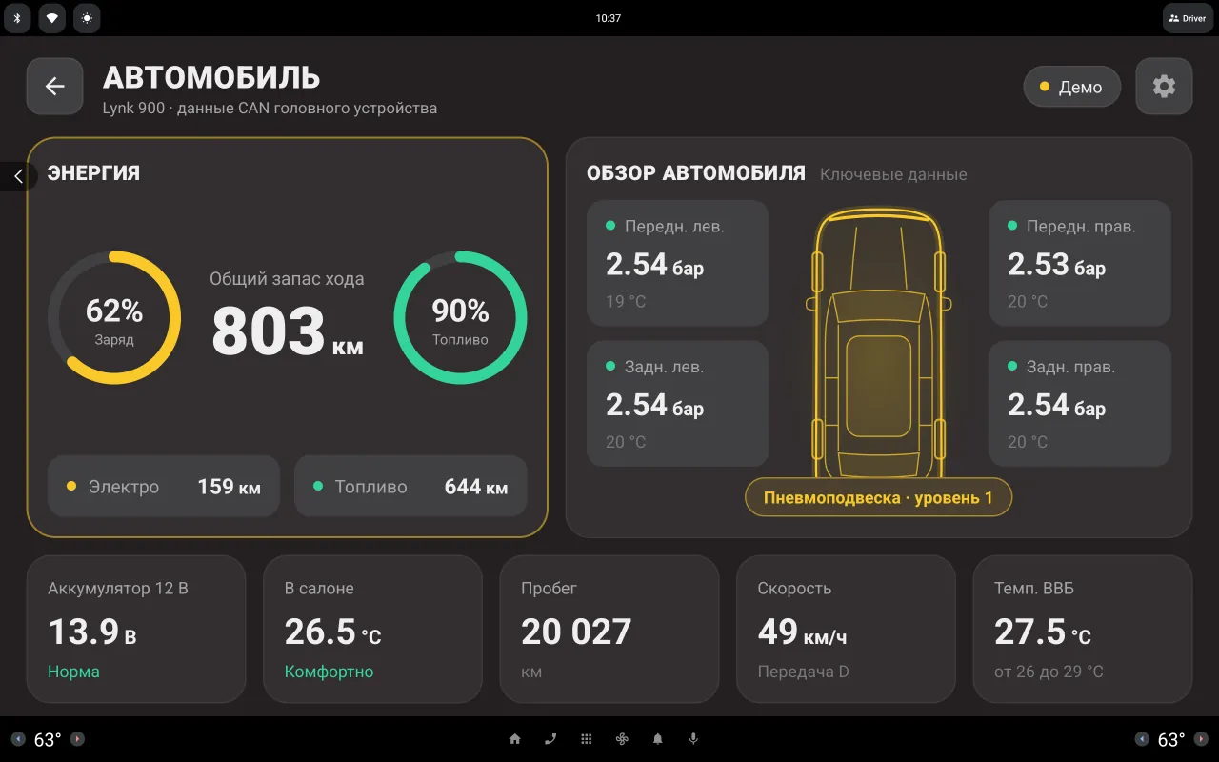Expand the side panel chevron
Viewport: 1219px width, 762px height.
(17, 176)
